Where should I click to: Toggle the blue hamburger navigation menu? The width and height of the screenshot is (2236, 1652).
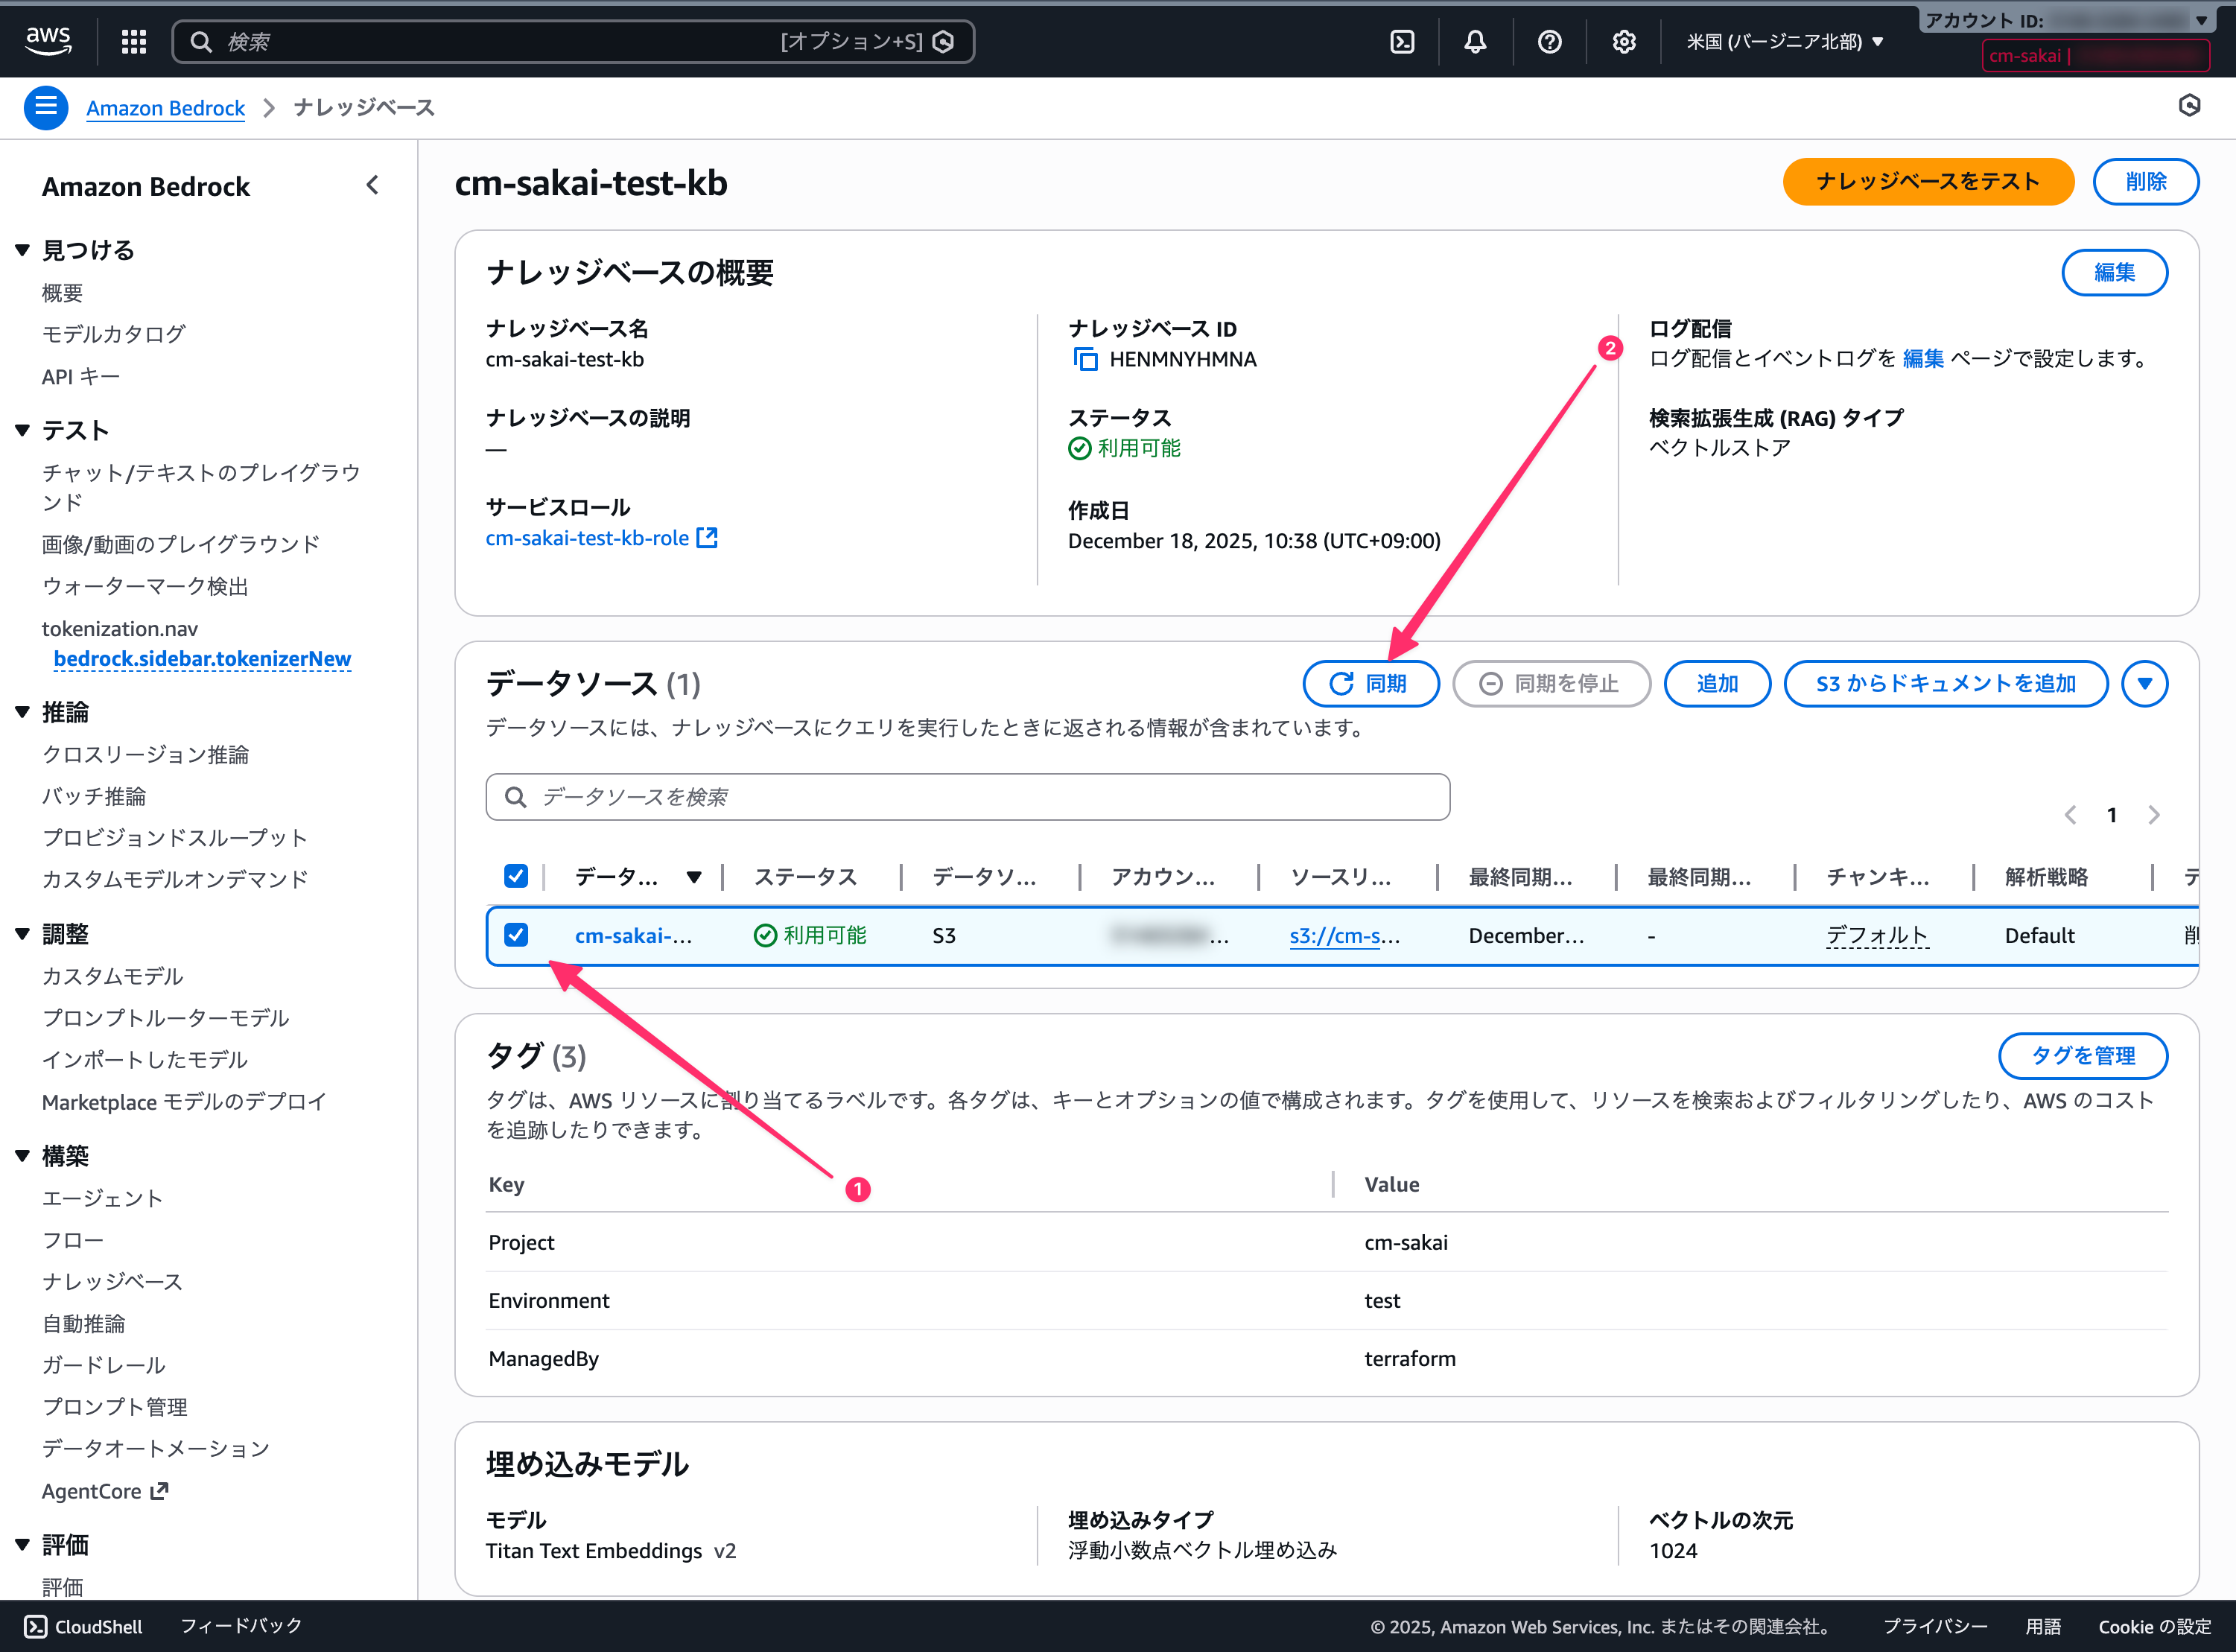coord(46,107)
